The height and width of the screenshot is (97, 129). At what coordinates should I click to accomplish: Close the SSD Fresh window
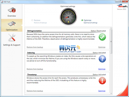125,1
